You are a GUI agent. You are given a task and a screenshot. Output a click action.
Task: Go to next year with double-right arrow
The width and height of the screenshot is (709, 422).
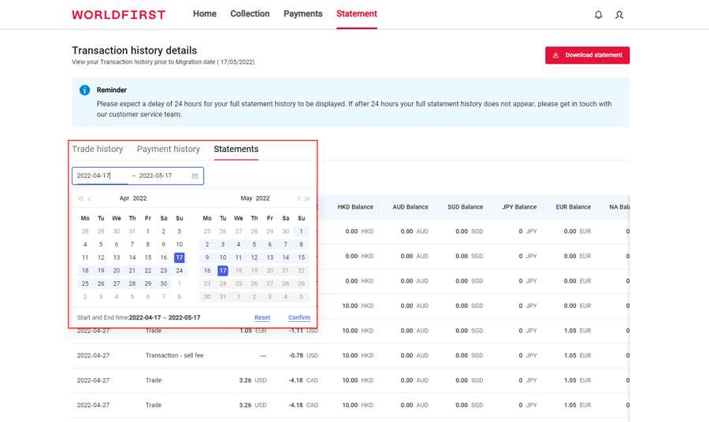[x=307, y=198]
